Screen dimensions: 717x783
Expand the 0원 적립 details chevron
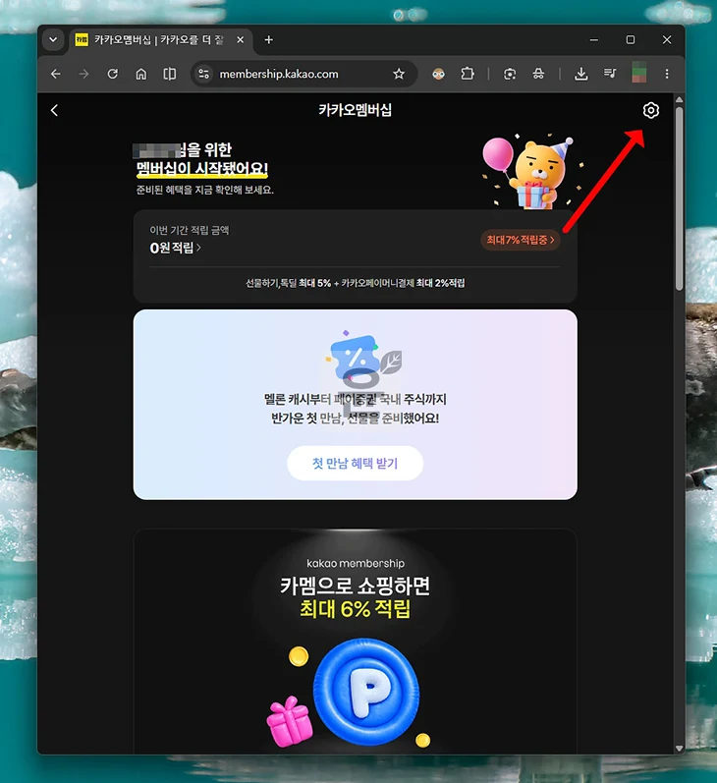coord(198,248)
